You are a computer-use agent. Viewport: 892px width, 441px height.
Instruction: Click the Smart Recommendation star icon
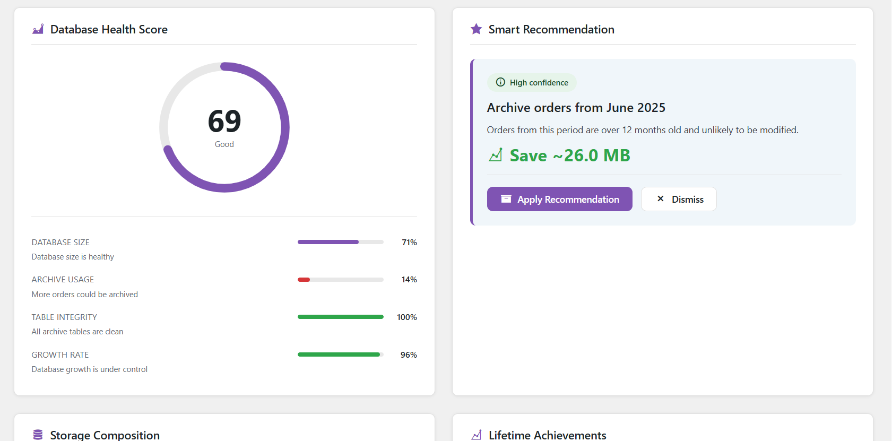point(476,29)
